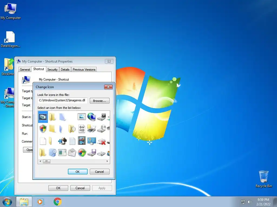Open Windows Media Player from taskbar
The height and width of the screenshot is (207, 277).
point(40,202)
